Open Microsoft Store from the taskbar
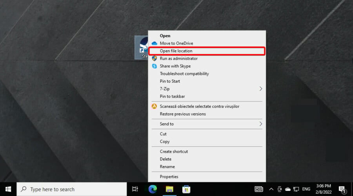Image resolution: width=353 pixels, height=196 pixels. coord(186,189)
